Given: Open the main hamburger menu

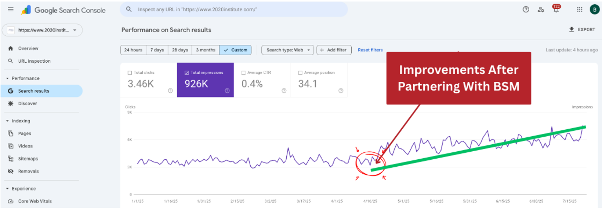Looking at the screenshot, I should 11,10.
